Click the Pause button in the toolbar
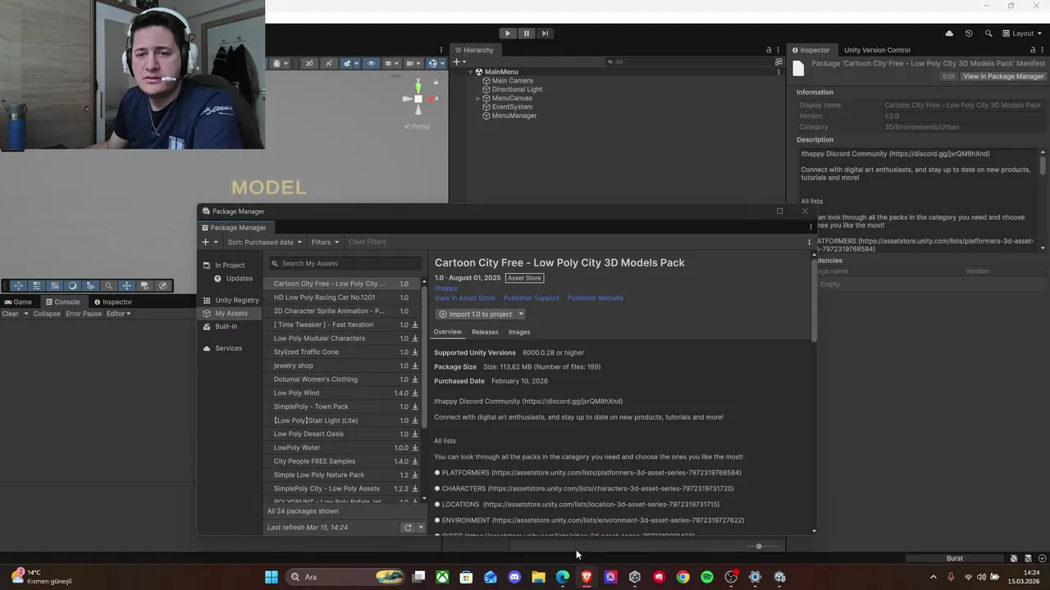The height and width of the screenshot is (590, 1050). (x=527, y=34)
